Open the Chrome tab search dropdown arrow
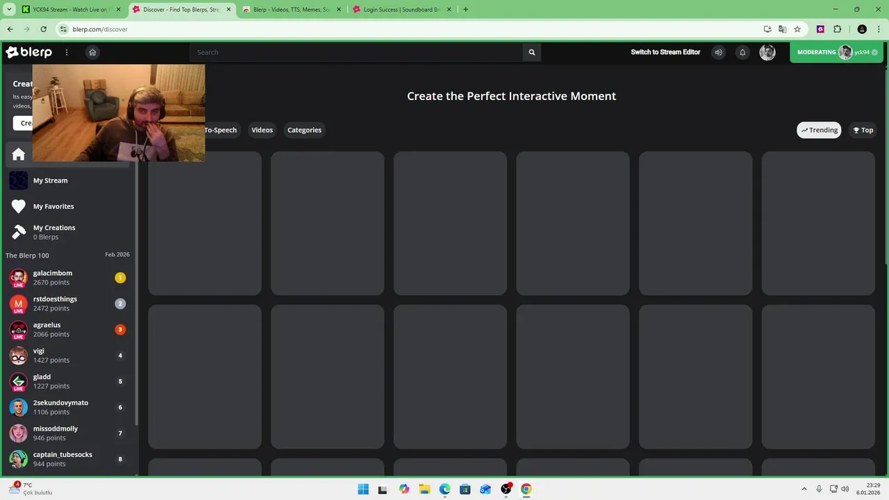 coord(8,10)
